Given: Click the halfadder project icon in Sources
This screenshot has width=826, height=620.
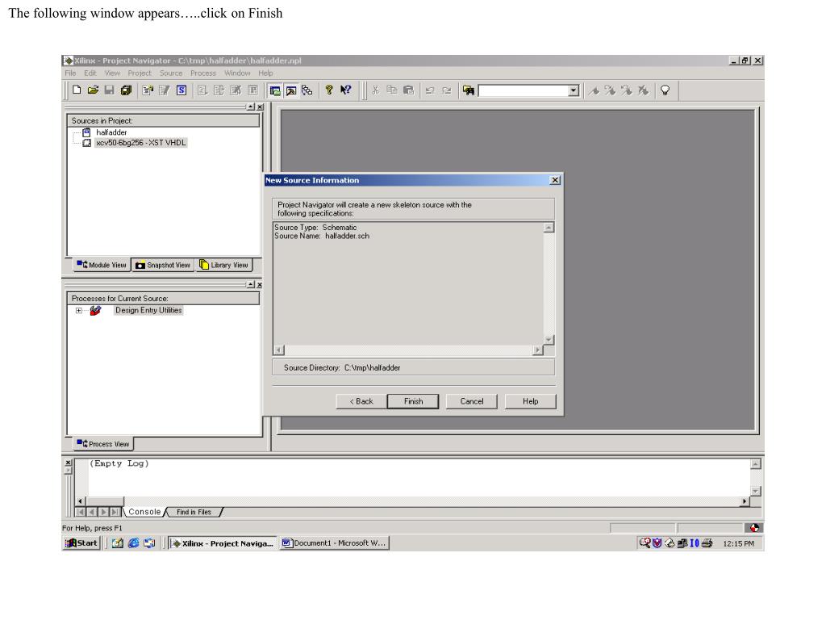Looking at the screenshot, I should click(x=86, y=132).
